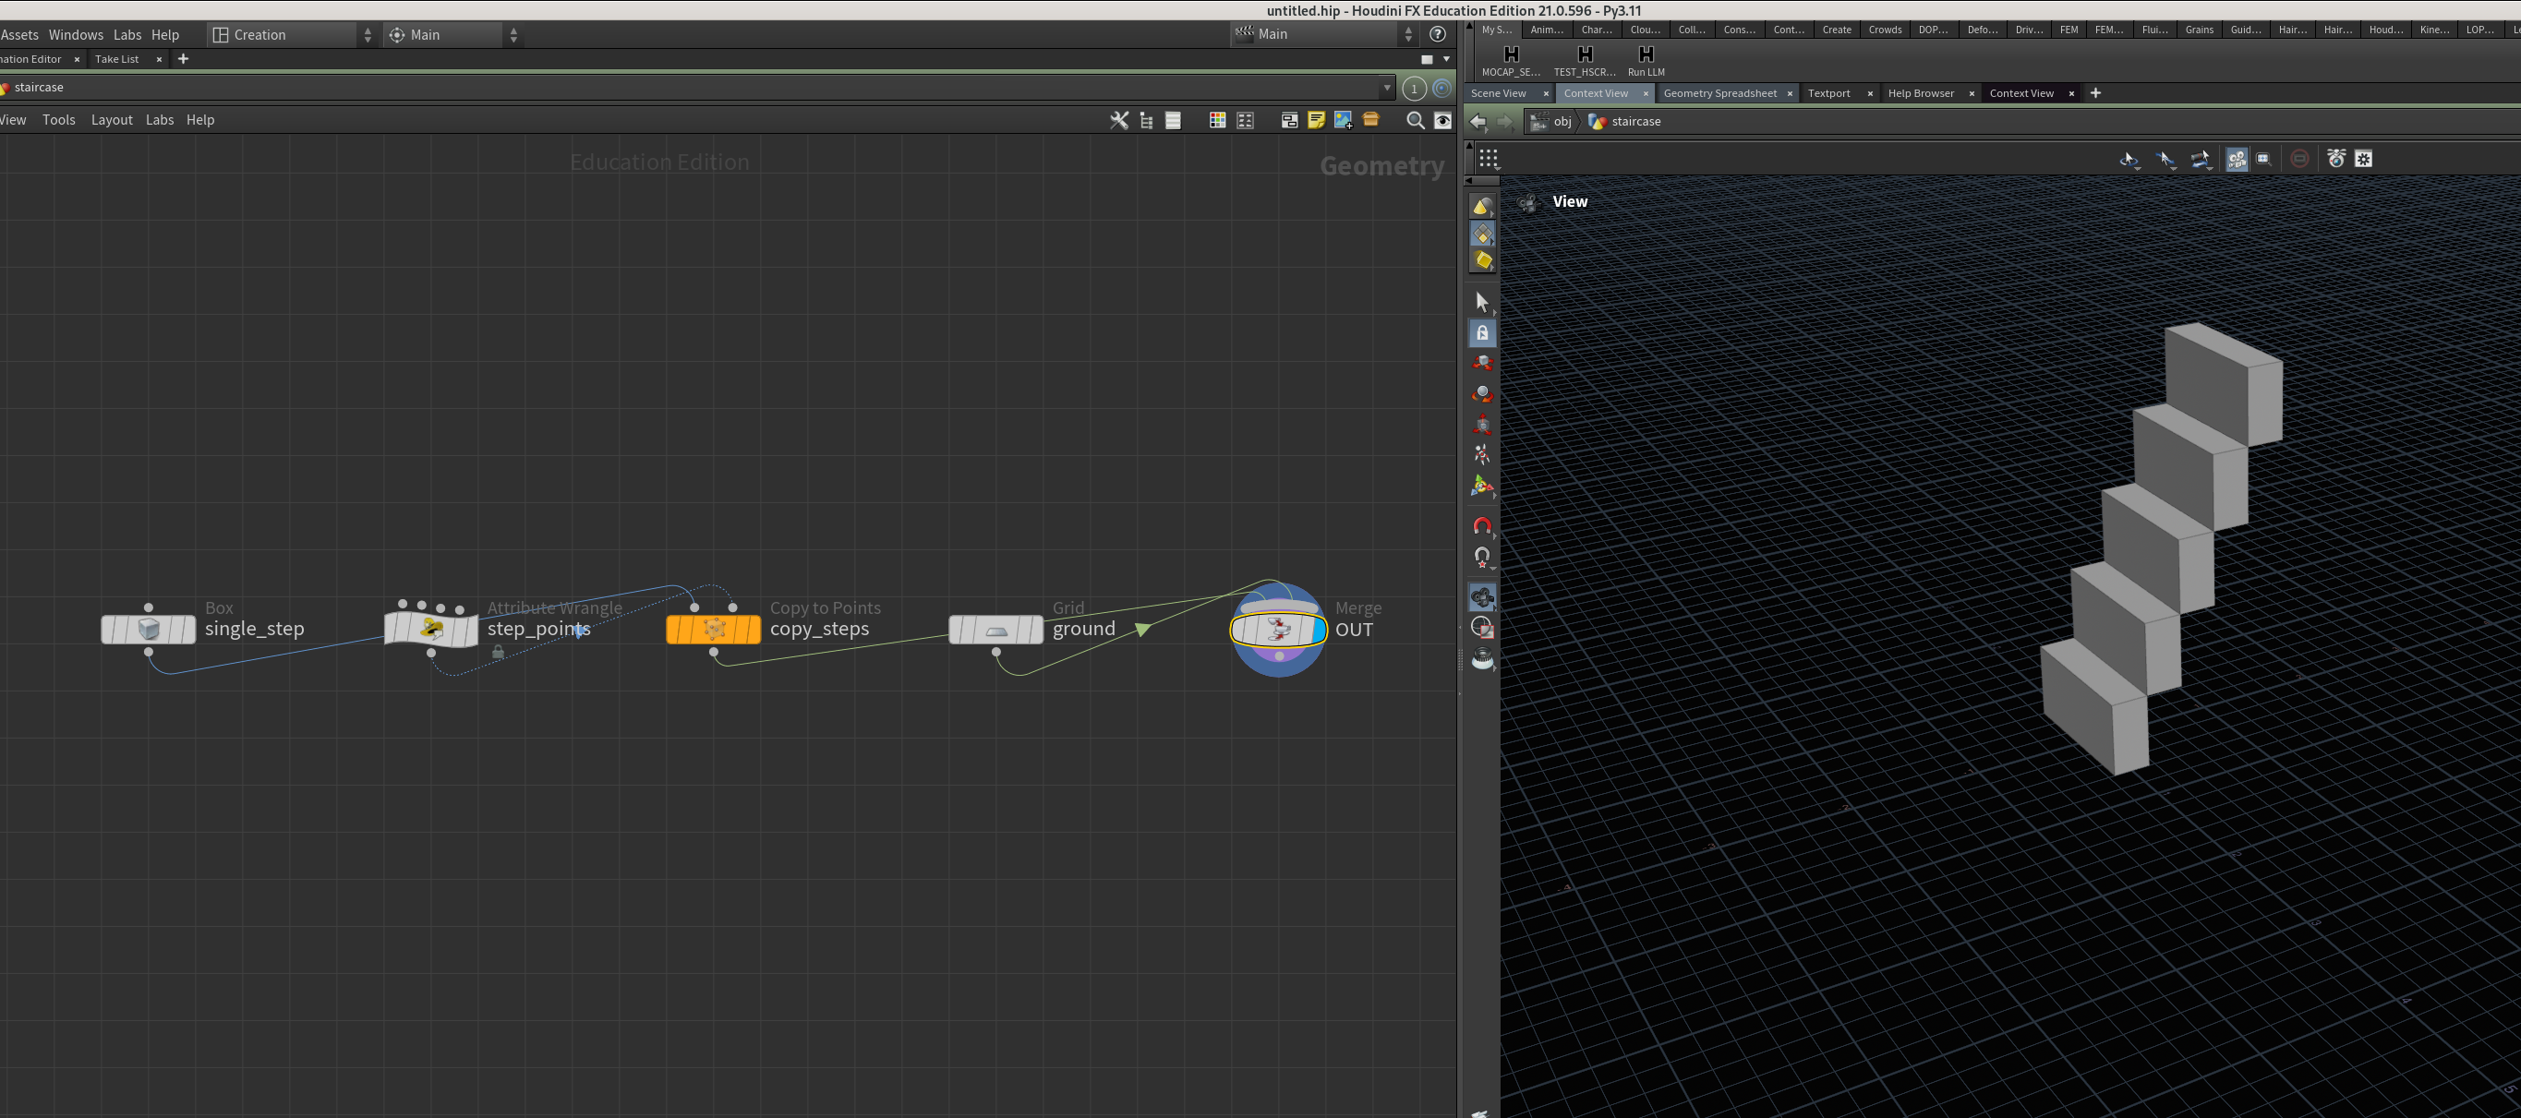Viewport: 2521px width, 1118px height.
Task: Click the blue radar link-selection icon
Action: (x=1441, y=88)
